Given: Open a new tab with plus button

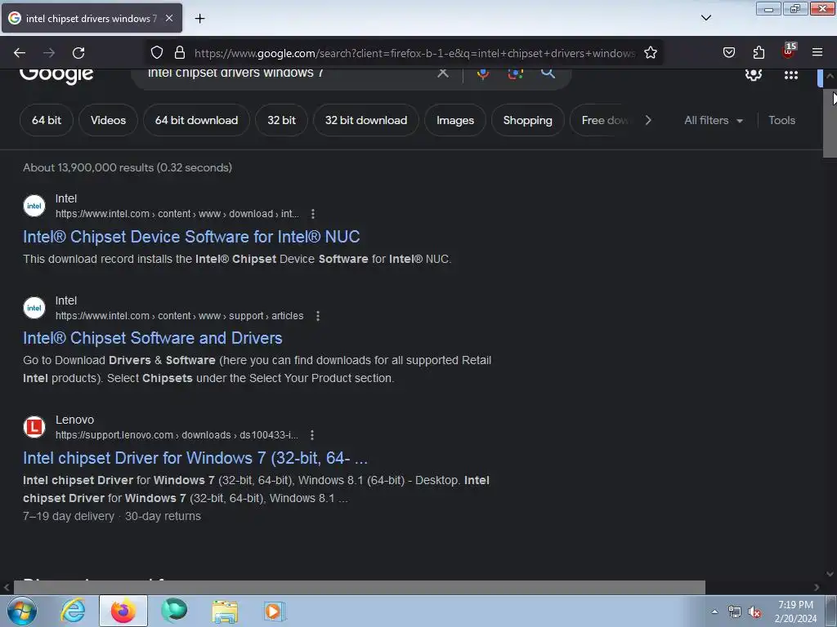Looking at the screenshot, I should pyautogui.click(x=199, y=19).
